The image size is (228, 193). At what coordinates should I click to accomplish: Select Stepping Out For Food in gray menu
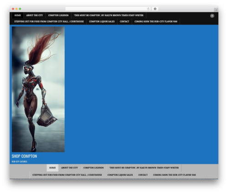point(67,175)
